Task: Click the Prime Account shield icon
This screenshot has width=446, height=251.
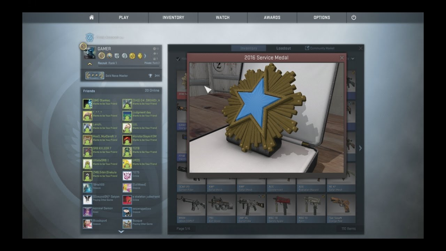Action: [x=90, y=37]
